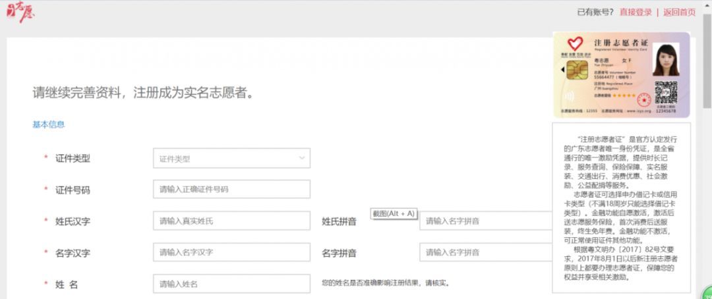Go back via the 返回首页 link
Screen dimensions: 712x299
[679, 12]
